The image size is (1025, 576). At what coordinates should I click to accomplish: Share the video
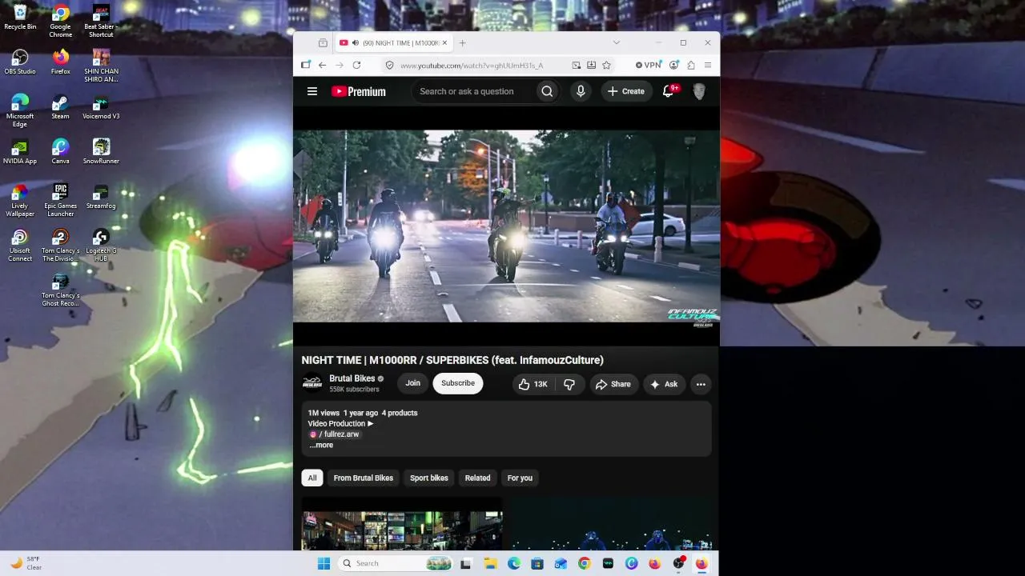click(x=613, y=384)
